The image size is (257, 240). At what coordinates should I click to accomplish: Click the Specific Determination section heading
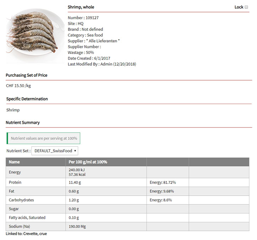point(27,99)
